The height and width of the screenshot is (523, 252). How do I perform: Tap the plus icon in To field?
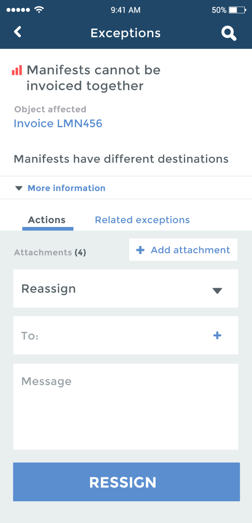[217, 336]
